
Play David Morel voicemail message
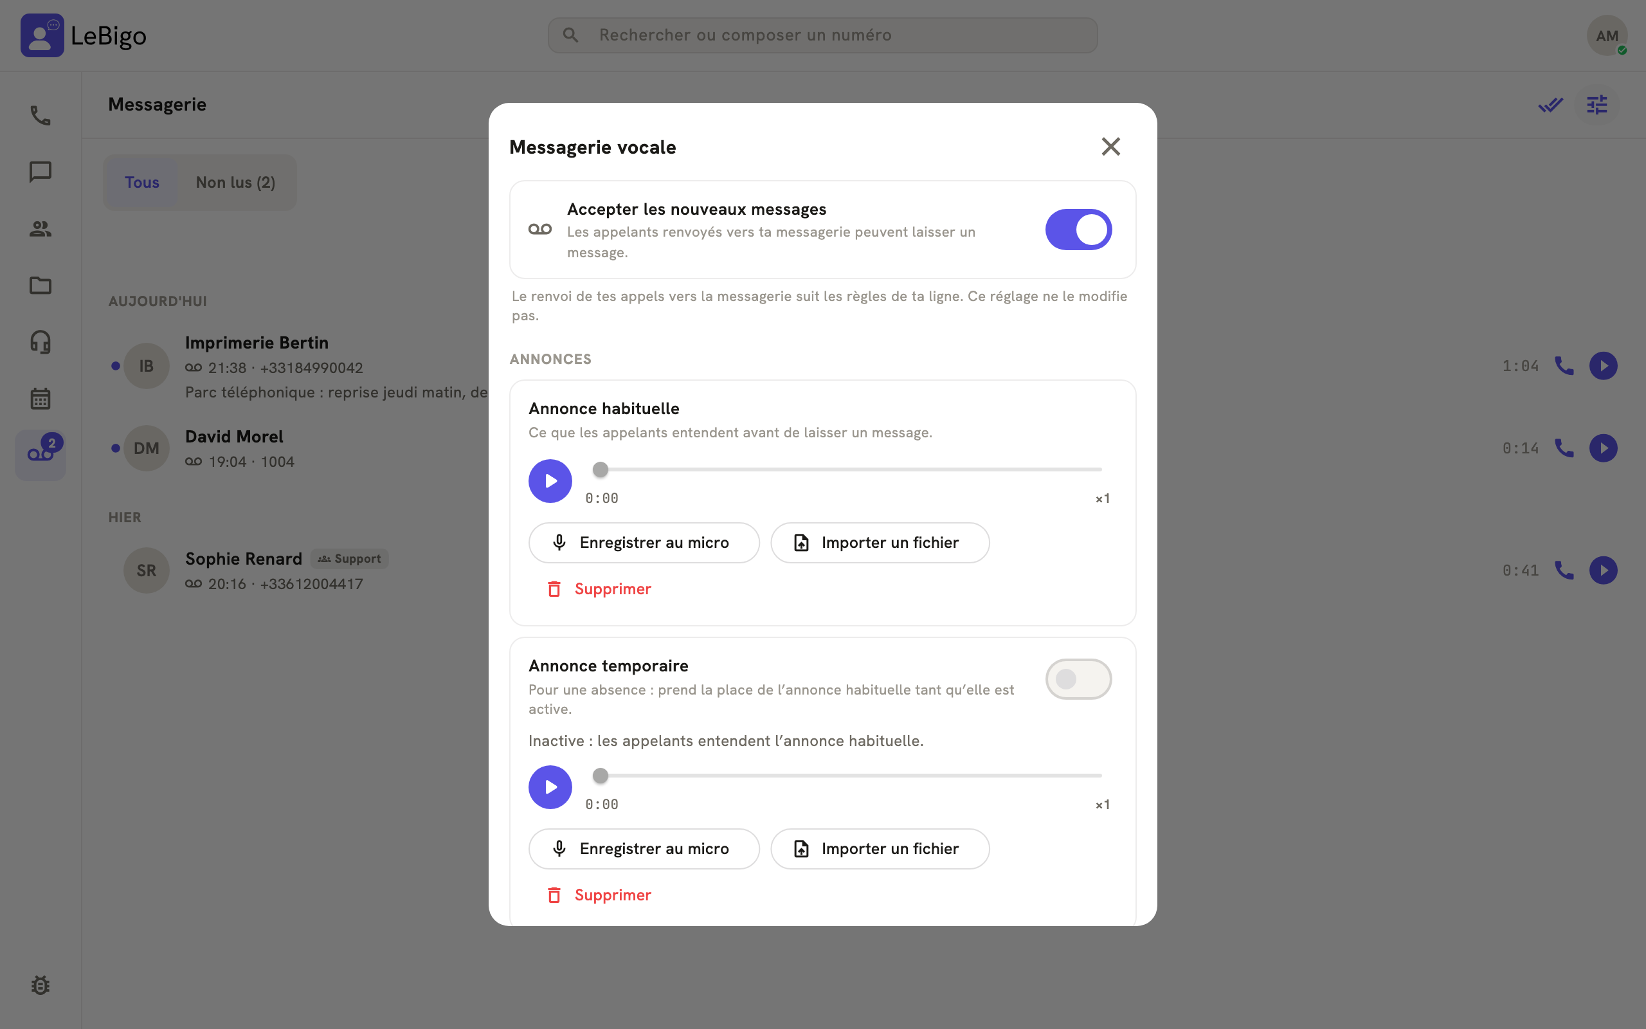coord(1603,448)
